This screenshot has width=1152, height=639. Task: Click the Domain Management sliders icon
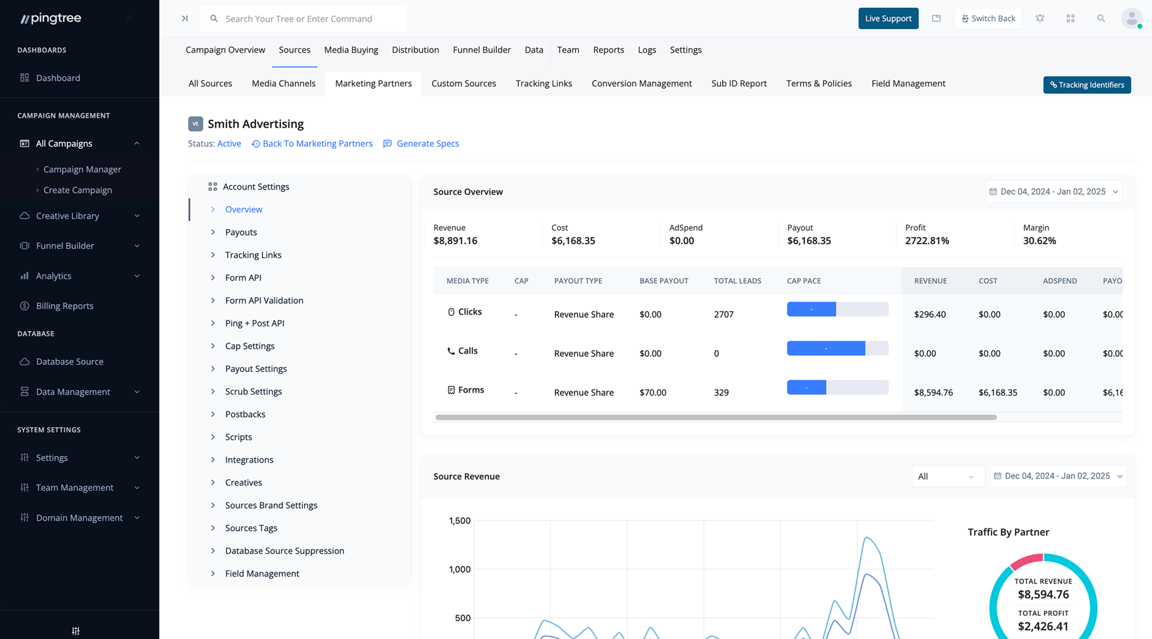24,518
